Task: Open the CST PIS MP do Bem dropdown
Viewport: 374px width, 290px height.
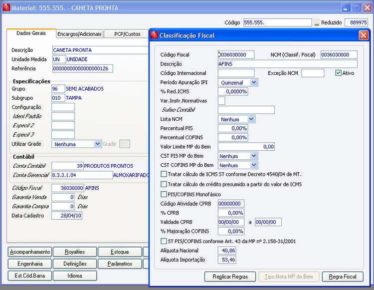Action: coord(254,156)
